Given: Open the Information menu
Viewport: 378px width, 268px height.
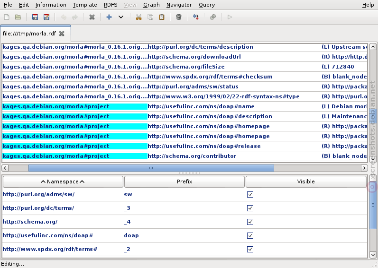Looking at the screenshot, I should pyautogui.click(x=51, y=5).
